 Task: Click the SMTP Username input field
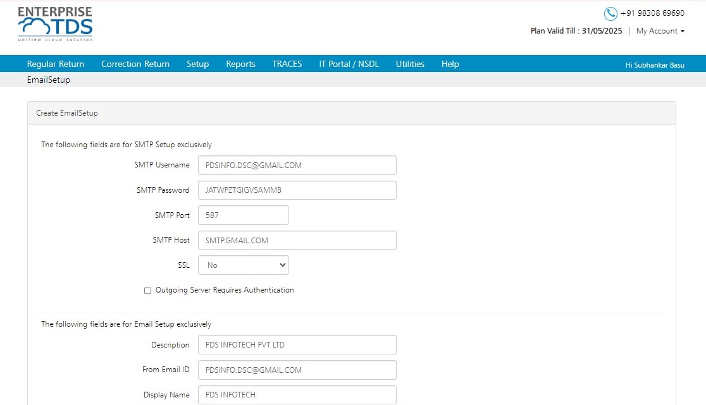point(297,165)
